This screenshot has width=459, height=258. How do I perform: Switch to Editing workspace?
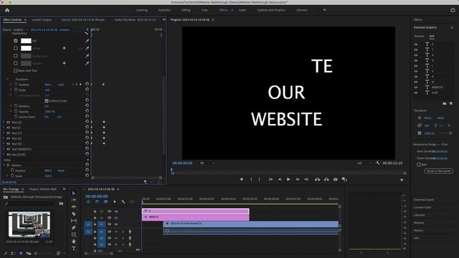[x=186, y=10]
